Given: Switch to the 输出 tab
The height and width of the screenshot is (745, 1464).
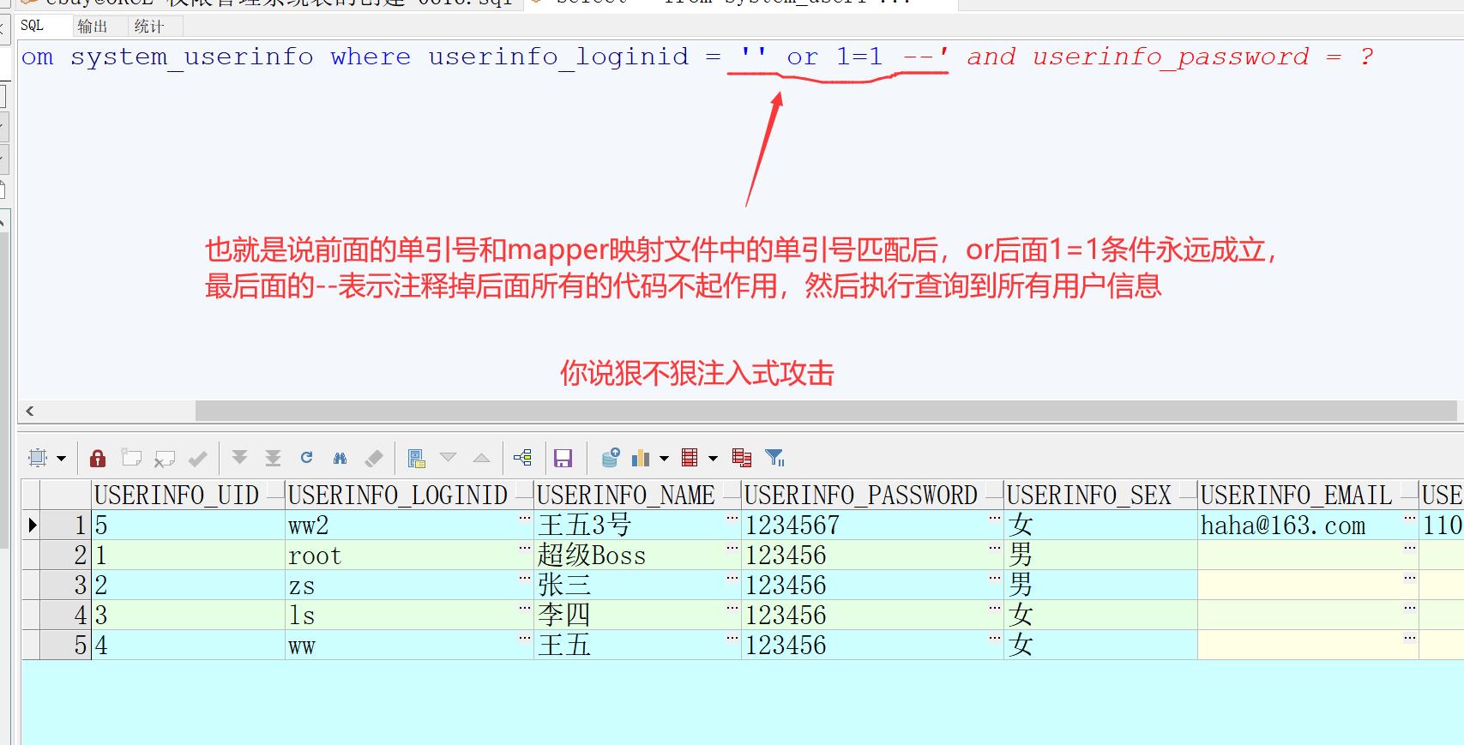Looking at the screenshot, I should pyautogui.click(x=92, y=27).
